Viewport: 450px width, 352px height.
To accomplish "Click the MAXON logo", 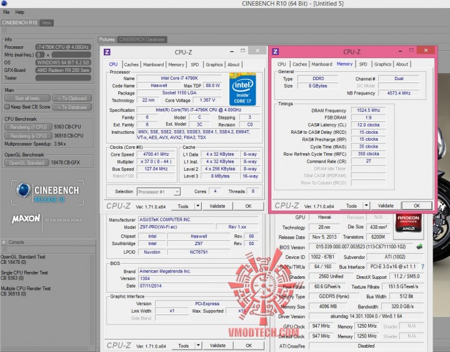I will [x=26, y=219].
